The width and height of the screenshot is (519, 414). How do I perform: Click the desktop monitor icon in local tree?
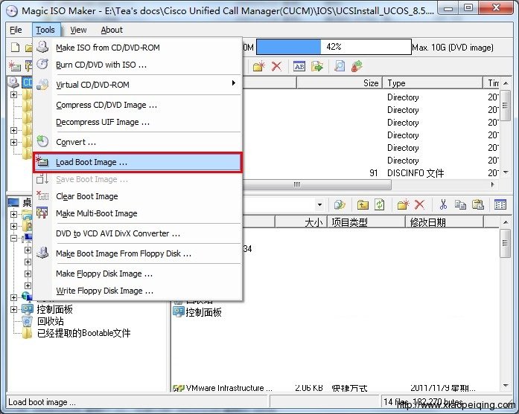coord(13,202)
